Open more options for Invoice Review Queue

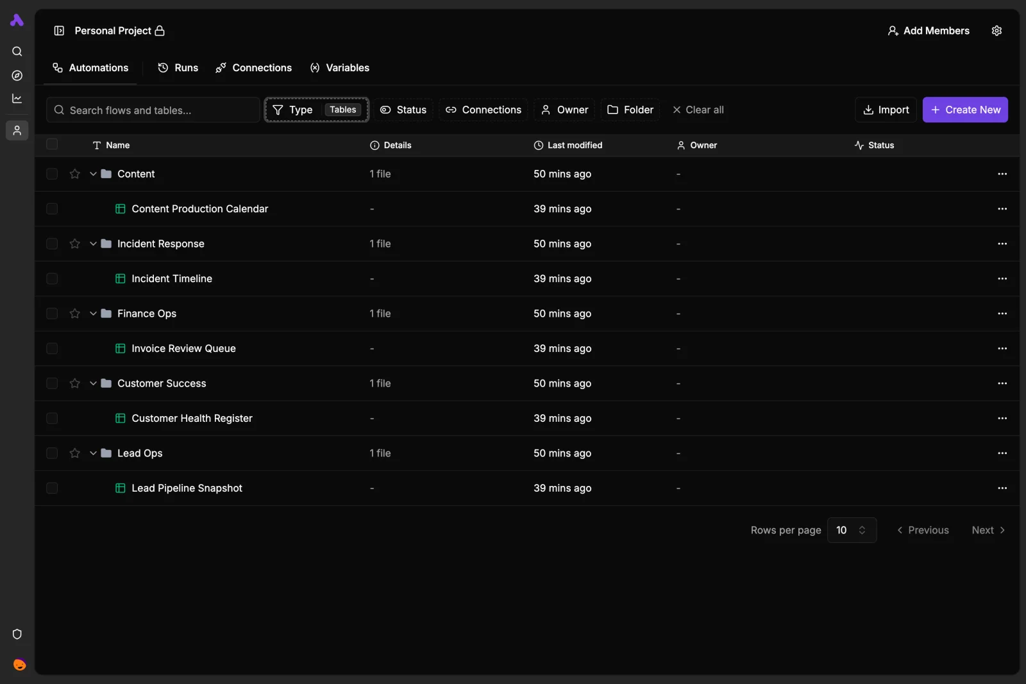(x=1002, y=349)
